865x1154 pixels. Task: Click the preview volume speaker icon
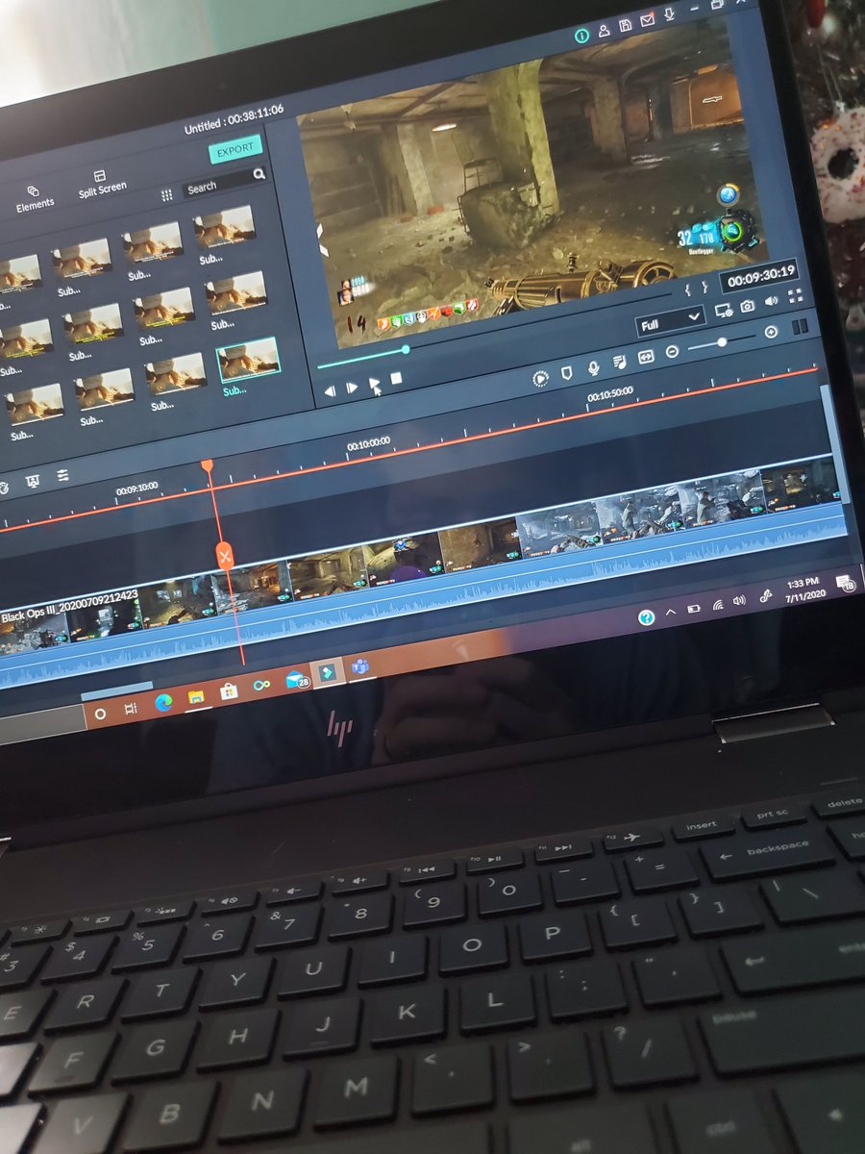(x=771, y=302)
